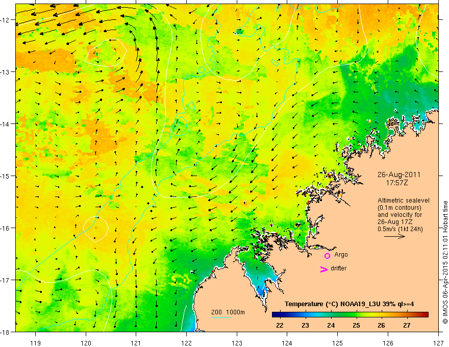Click the magenta Argo circle marker in legend
The image size is (449, 347).
click(327, 256)
